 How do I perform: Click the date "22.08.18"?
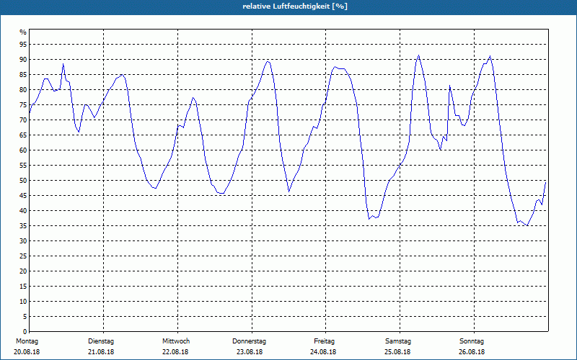pyautogui.click(x=175, y=352)
